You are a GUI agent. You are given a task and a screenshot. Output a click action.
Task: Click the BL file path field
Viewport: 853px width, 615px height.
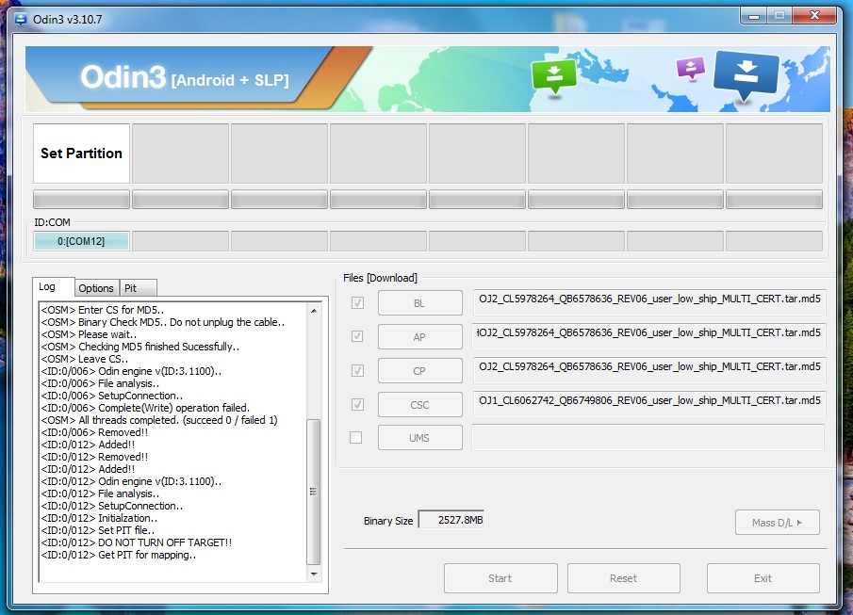[x=649, y=301]
